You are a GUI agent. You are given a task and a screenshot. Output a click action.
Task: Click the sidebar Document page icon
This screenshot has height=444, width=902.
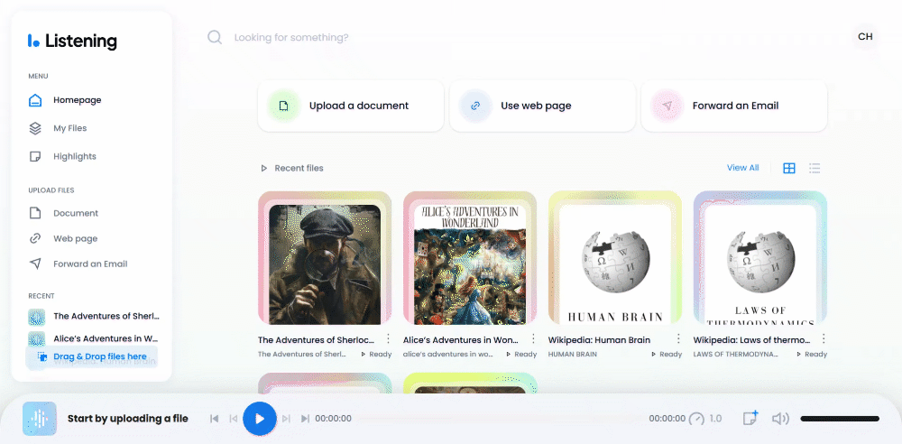[35, 213]
